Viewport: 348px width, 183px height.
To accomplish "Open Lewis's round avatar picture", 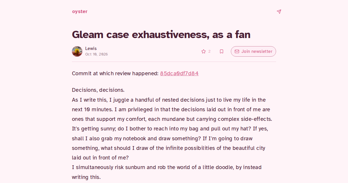I will (77, 51).
